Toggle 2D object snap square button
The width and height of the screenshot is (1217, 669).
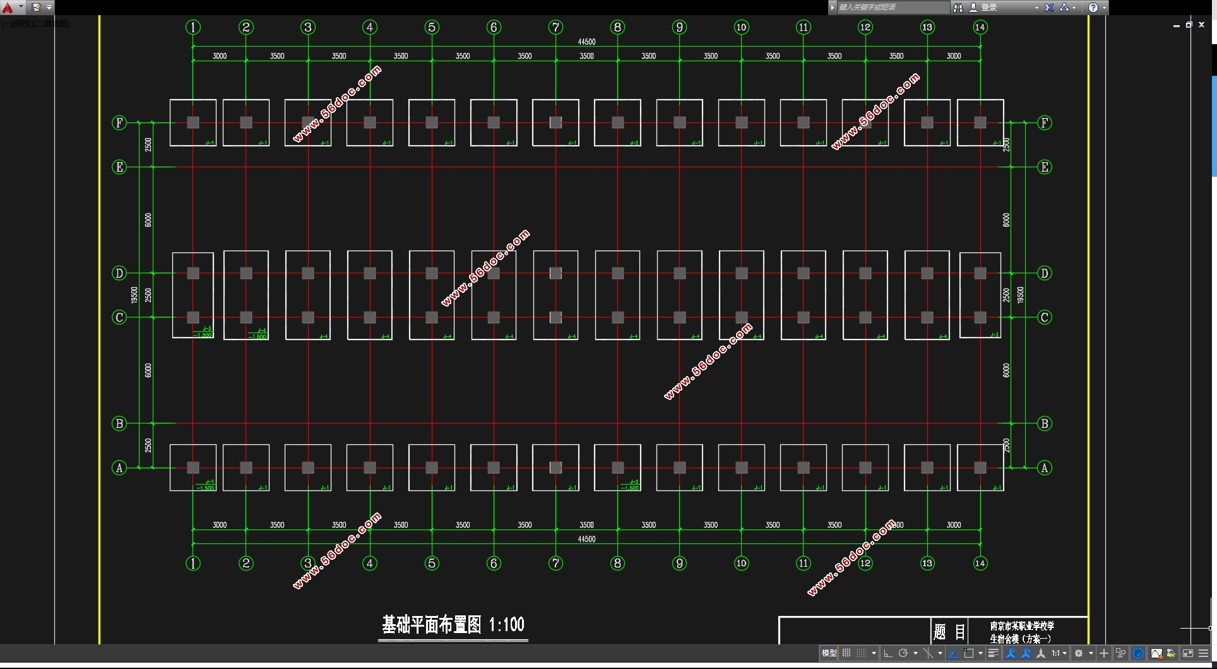(x=969, y=653)
